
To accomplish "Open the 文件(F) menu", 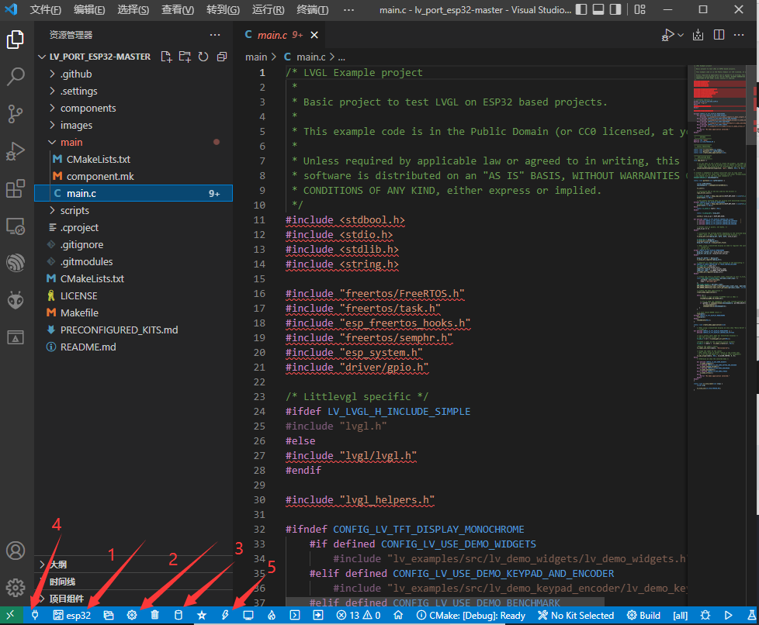I will pyautogui.click(x=46, y=9).
